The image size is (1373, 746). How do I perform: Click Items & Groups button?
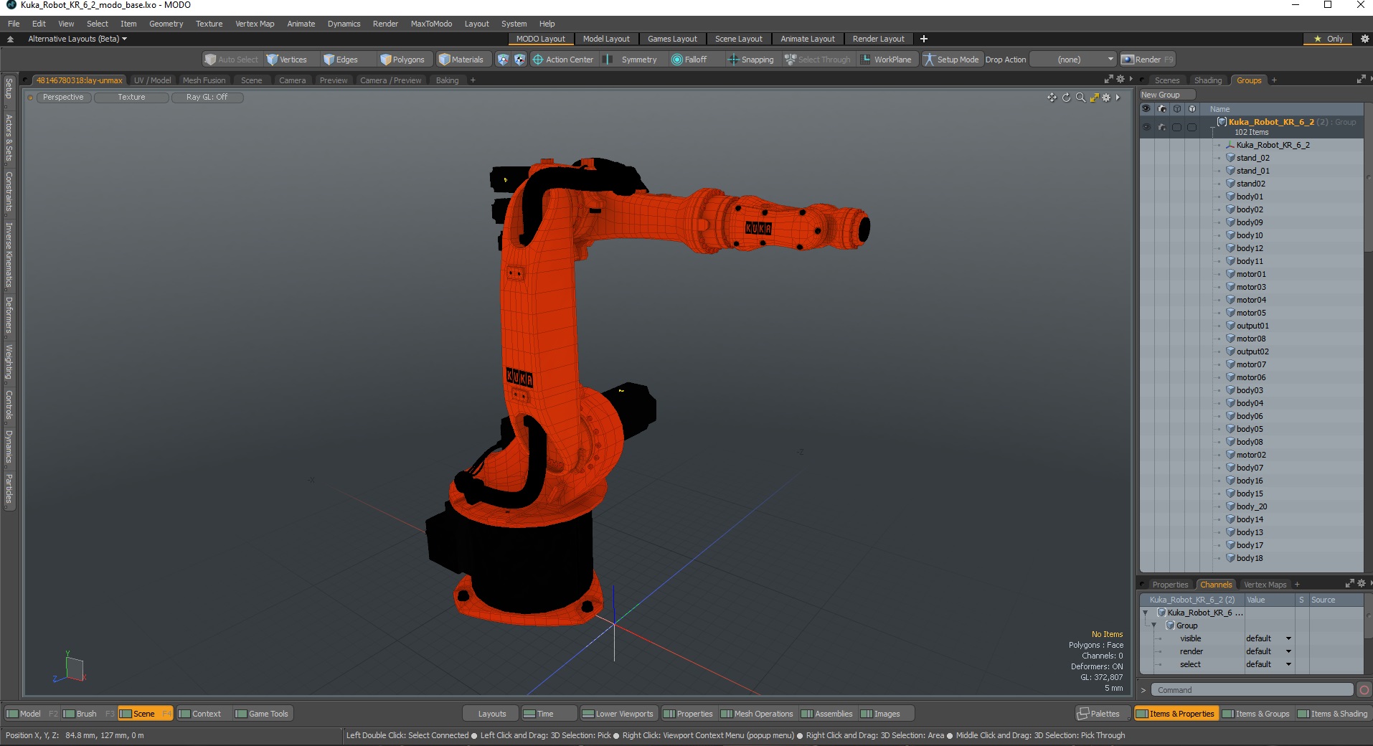[x=1256, y=714]
